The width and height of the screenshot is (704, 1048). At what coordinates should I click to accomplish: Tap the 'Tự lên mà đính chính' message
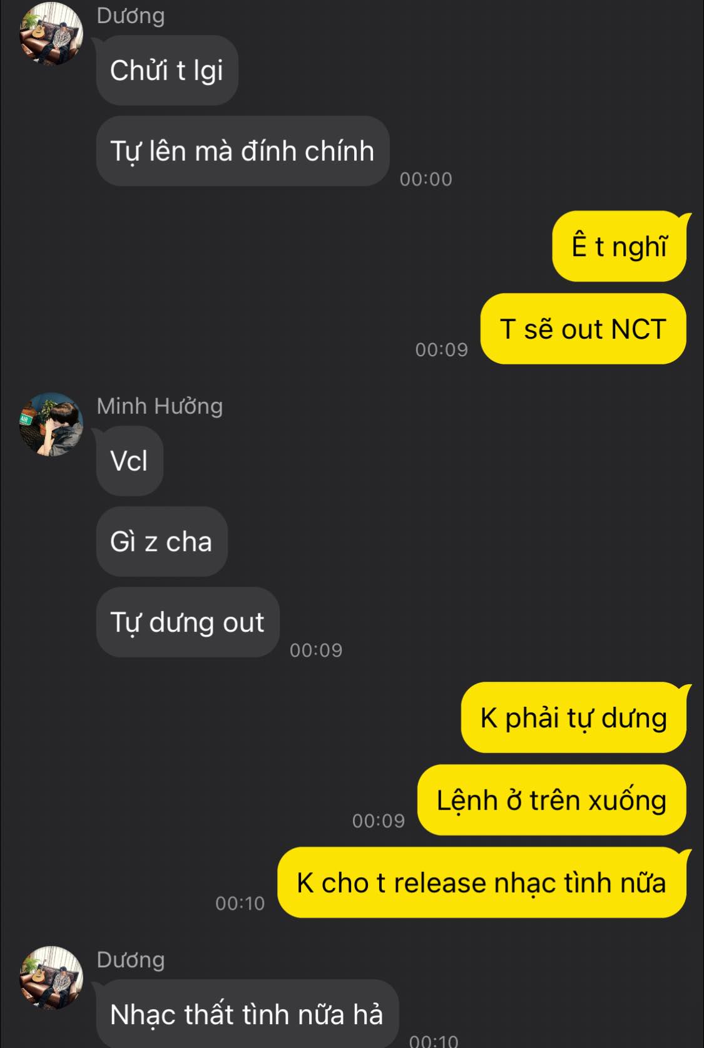point(243,151)
